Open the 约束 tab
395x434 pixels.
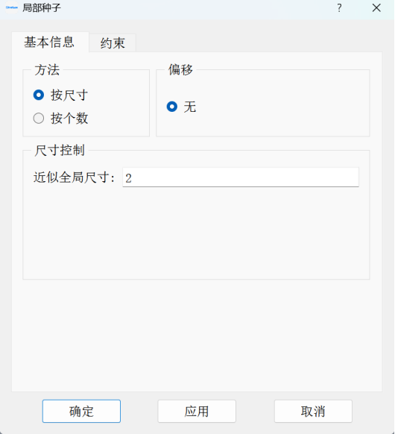tap(113, 43)
